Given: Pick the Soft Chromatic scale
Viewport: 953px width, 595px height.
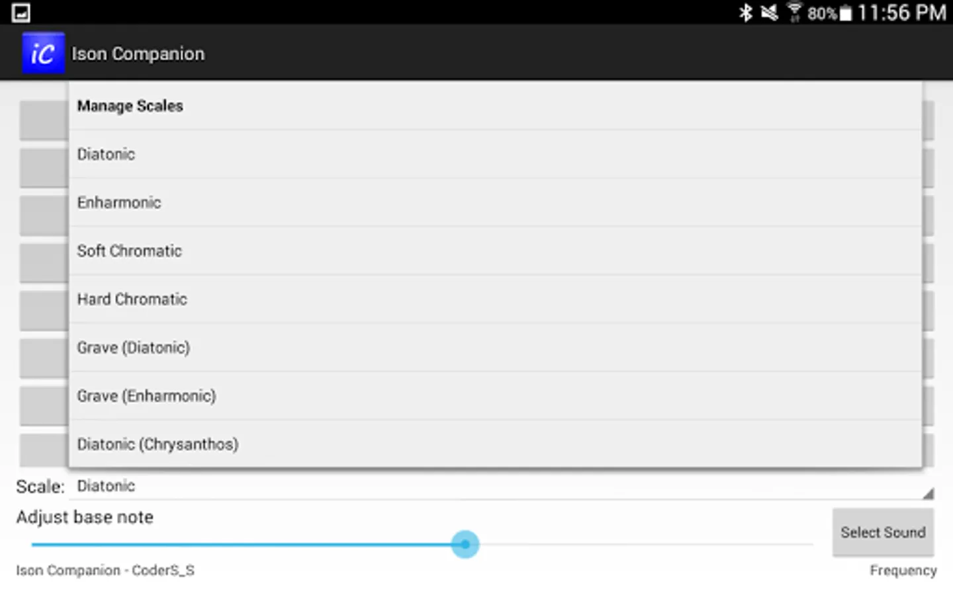Looking at the screenshot, I should [495, 251].
